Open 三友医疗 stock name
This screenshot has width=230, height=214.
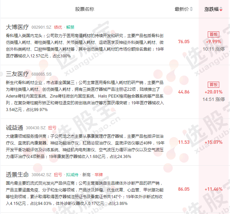[x=17, y=74]
